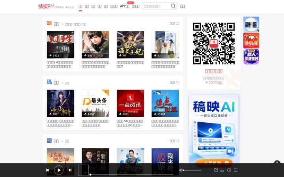Open the playlist queue icon
284x177 pixels.
tap(236, 170)
